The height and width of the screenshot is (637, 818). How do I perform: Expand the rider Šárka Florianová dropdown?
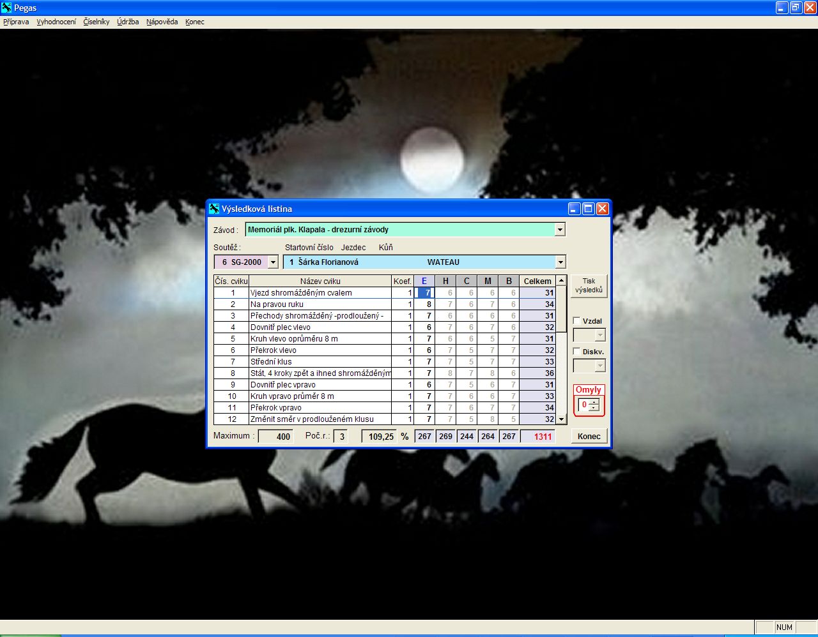click(560, 262)
